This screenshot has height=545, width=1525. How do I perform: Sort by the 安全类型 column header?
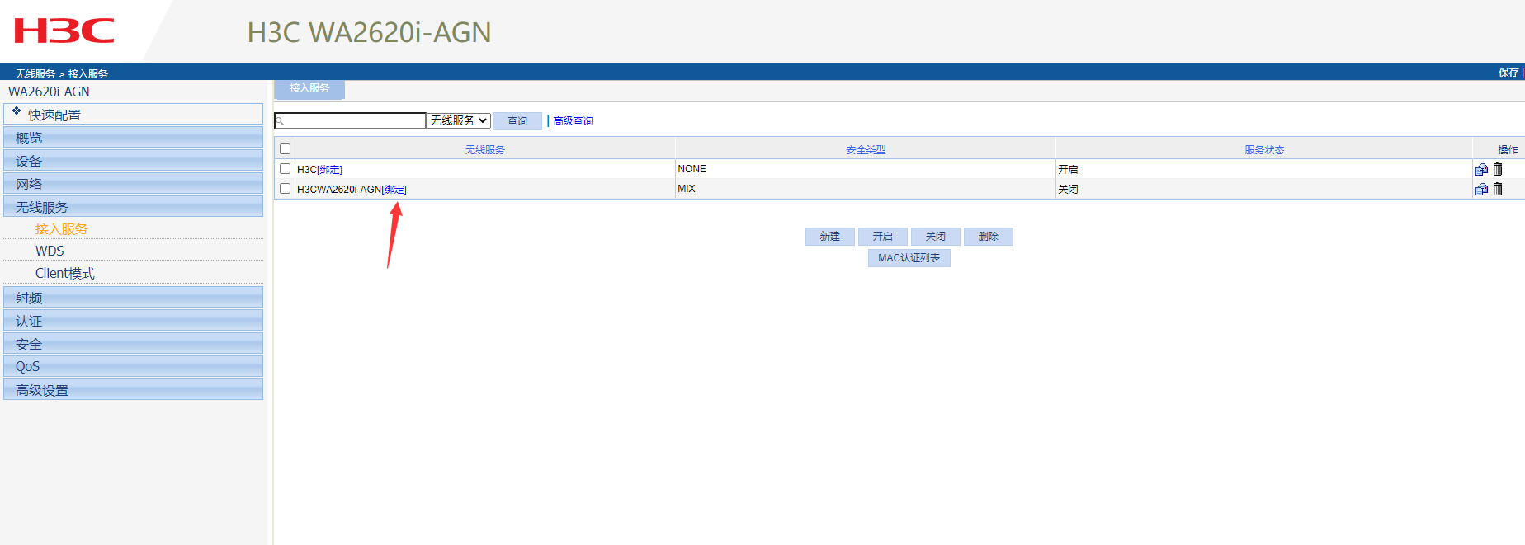(866, 150)
